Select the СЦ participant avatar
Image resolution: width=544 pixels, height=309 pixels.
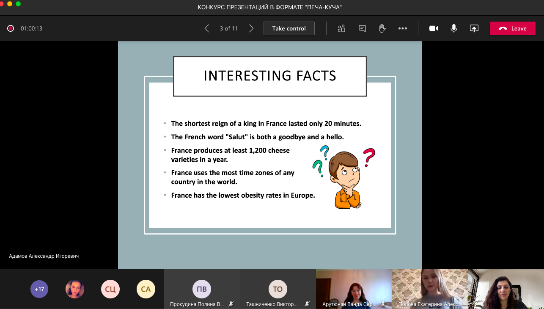(x=110, y=290)
